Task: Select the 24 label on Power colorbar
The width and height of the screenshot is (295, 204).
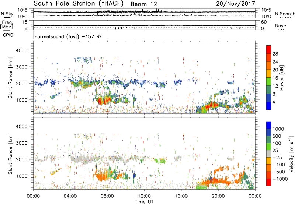Action: [x=275, y=62]
